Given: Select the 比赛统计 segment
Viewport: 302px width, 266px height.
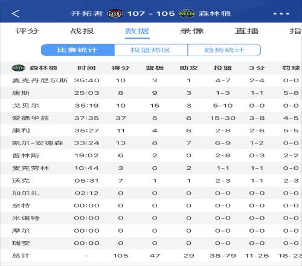Looking at the screenshot, I should [x=78, y=50].
